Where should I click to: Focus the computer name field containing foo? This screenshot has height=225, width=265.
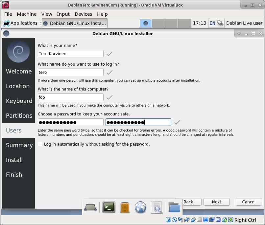coord(70,97)
